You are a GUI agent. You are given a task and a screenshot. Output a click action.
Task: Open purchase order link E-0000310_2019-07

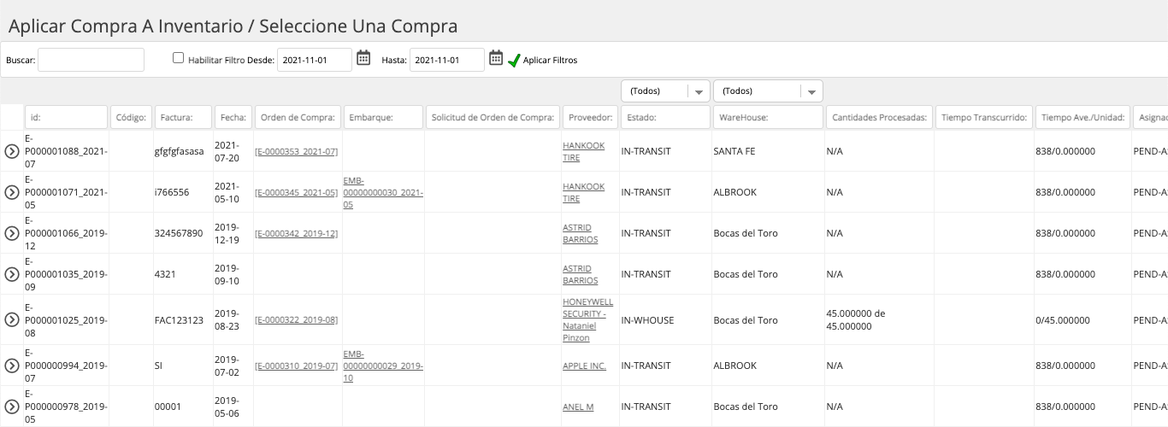pyautogui.click(x=297, y=366)
